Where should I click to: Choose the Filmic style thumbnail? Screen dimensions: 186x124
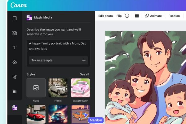(58, 88)
